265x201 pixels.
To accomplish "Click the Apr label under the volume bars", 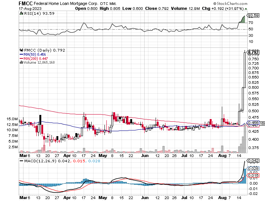I will point(67,155).
